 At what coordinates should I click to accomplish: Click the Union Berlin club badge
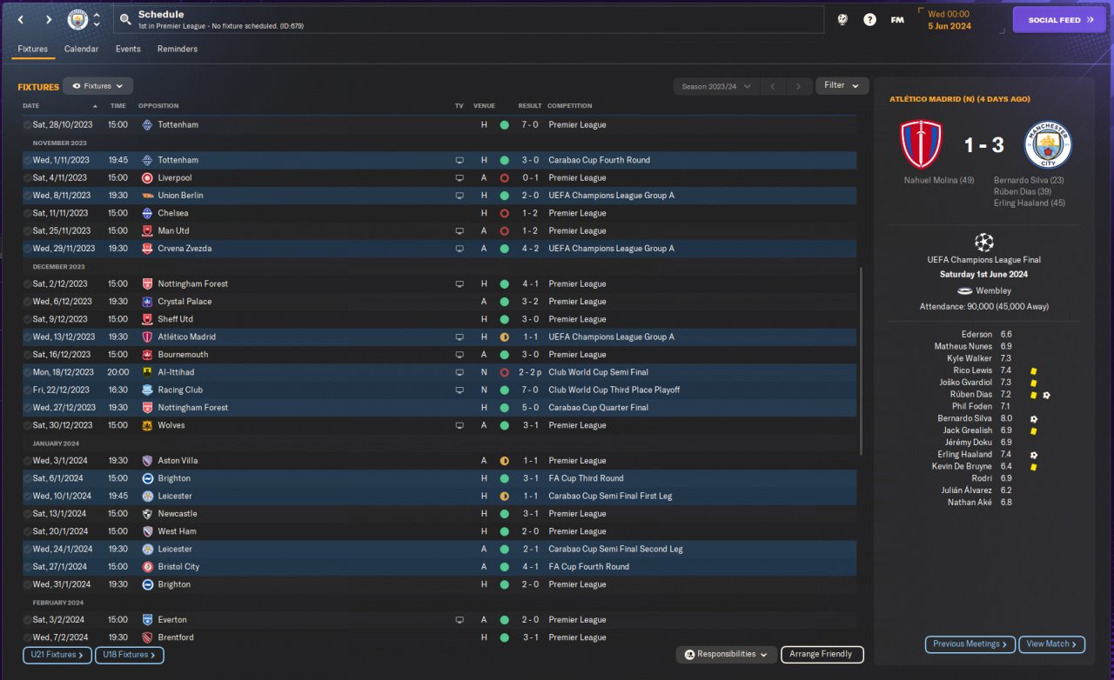pos(147,196)
